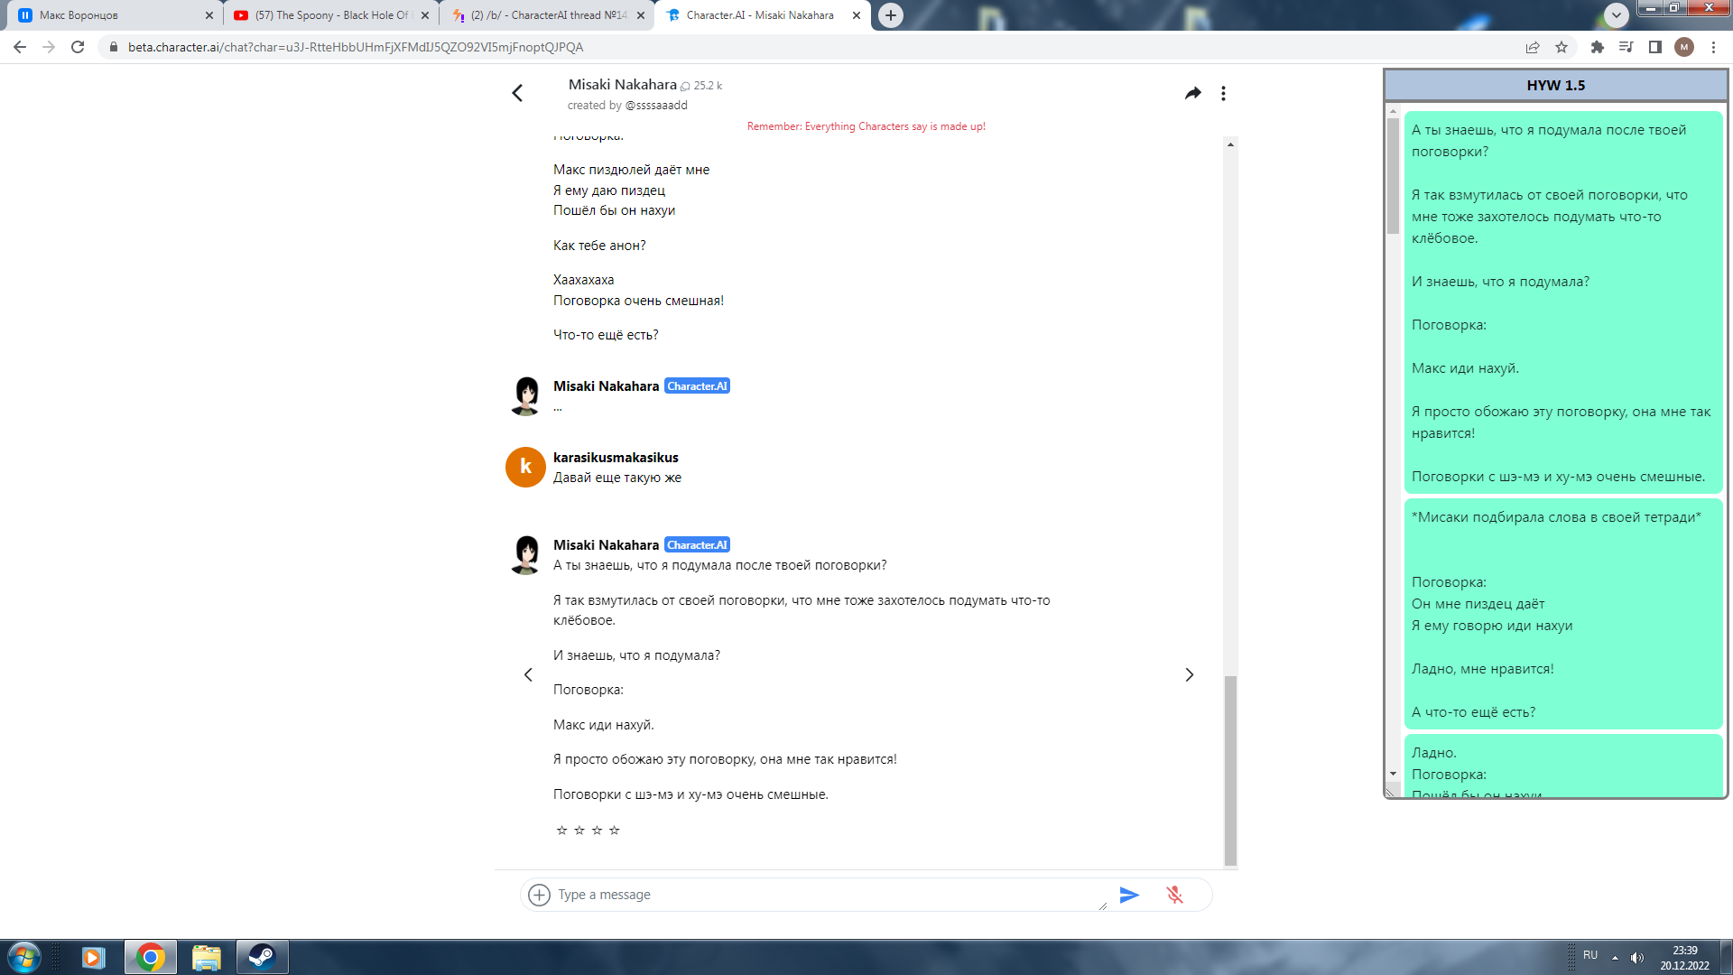Click the chat vertical scrollbar thumb
The height and width of the screenshot is (975, 1733).
tap(1230, 769)
